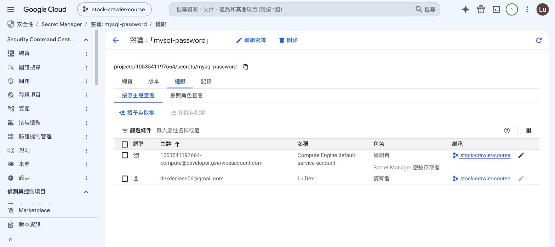Open more options for 發現項目 item

tap(86, 95)
